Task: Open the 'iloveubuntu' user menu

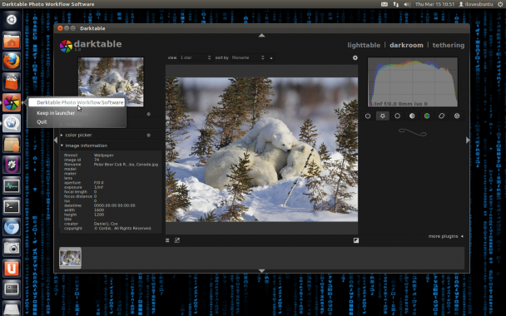Action: tap(476, 4)
